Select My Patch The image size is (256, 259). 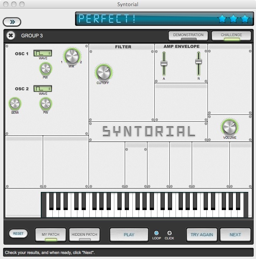coord(50,235)
